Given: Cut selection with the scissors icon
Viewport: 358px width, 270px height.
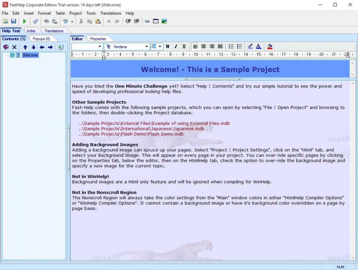Looking at the screenshot, I should (x=81, y=21).
